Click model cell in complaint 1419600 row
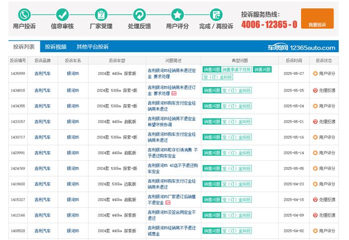Viewport: 349px width, 240px height. pyautogui.click(x=117, y=184)
